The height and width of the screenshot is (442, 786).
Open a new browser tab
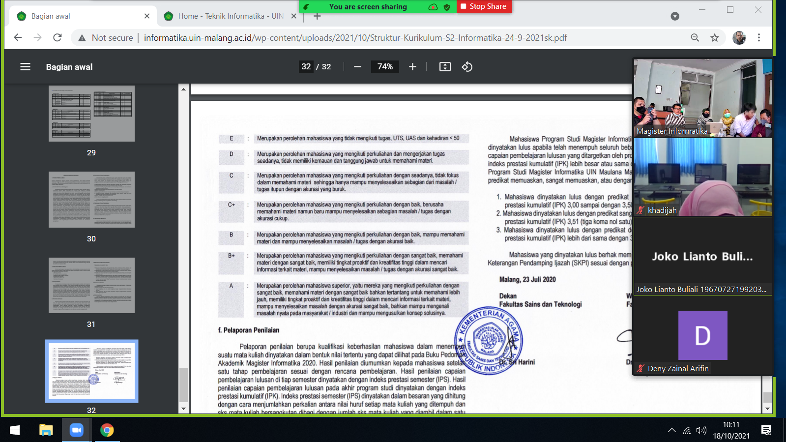[x=317, y=16]
